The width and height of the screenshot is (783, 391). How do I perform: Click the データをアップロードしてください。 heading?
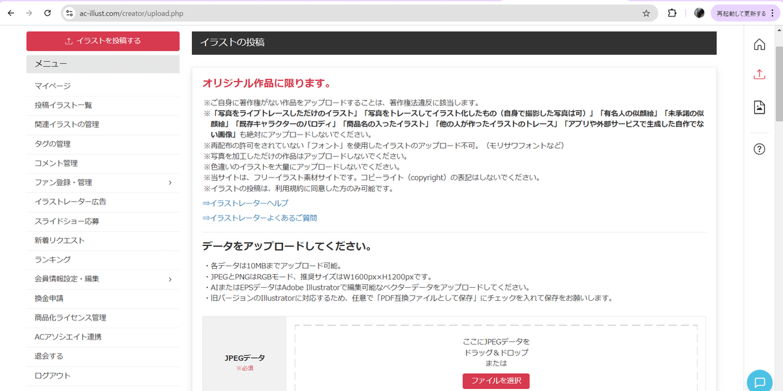click(287, 247)
